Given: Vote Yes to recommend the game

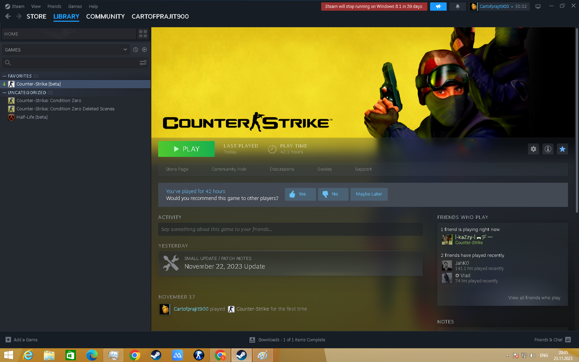Looking at the screenshot, I should point(300,194).
